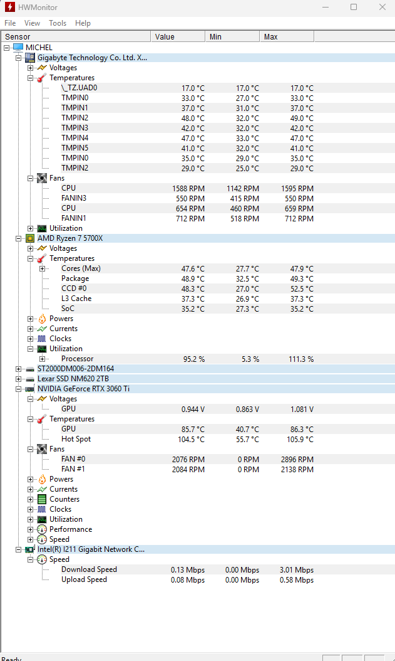Click the Value column header
395x661 pixels.
[x=178, y=36]
